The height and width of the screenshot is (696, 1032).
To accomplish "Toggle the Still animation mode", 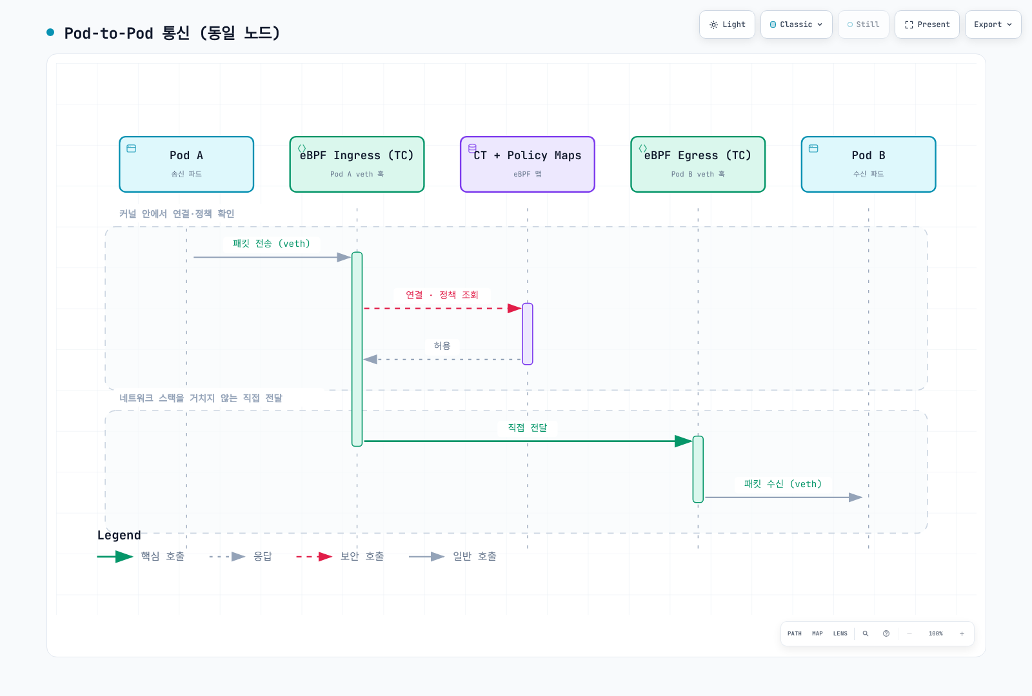I will [863, 24].
